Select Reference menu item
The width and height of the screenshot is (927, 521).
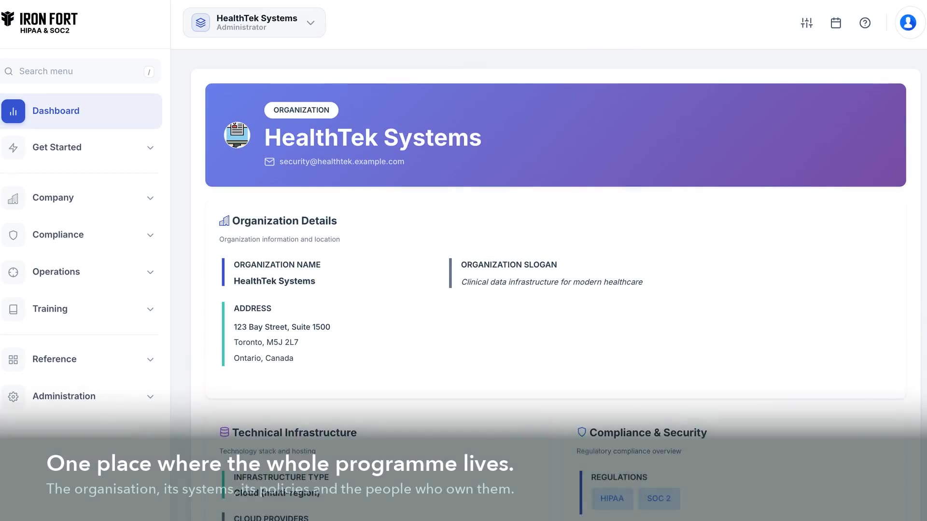[x=81, y=359]
